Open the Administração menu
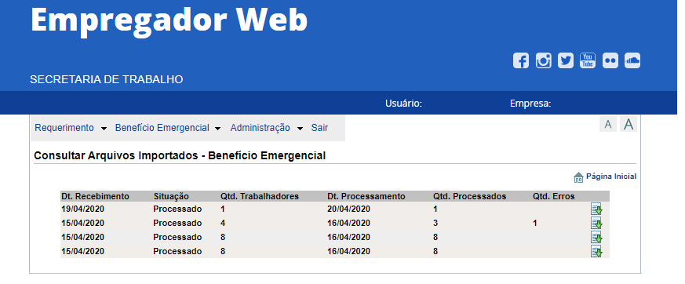Viewport: 685px width, 284px height. coord(260,128)
